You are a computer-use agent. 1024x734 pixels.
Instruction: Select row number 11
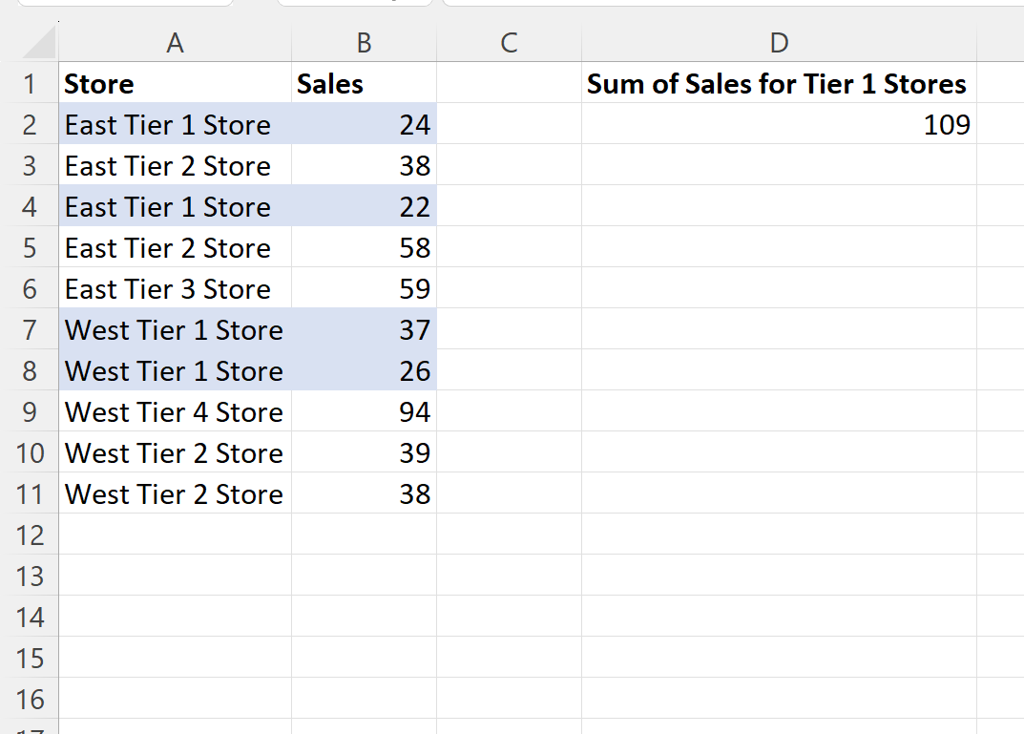31,493
